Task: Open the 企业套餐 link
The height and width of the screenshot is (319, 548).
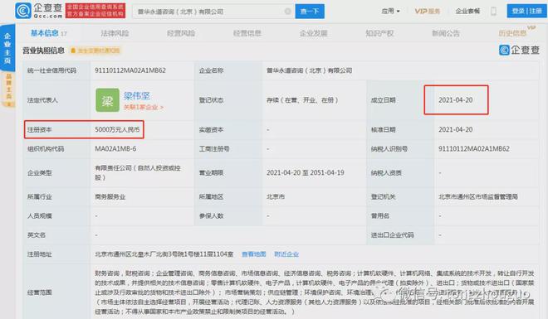Action: [467, 11]
